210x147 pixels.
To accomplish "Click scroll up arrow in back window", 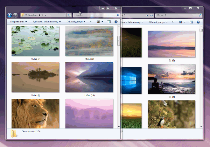I will 201,27.
